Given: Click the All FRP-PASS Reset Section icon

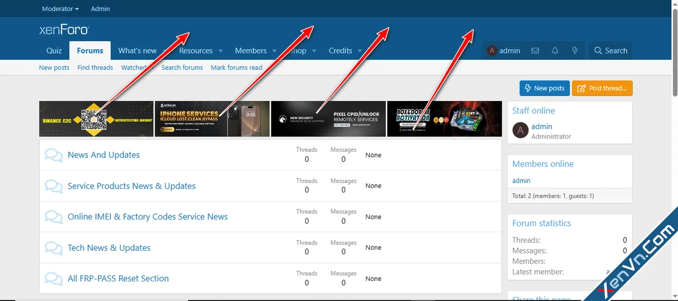Looking at the screenshot, I should (x=53, y=279).
